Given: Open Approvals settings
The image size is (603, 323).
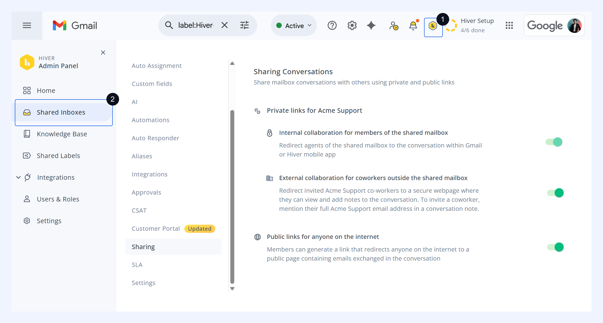Looking at the screenshot, I should (x=146, y=192).
